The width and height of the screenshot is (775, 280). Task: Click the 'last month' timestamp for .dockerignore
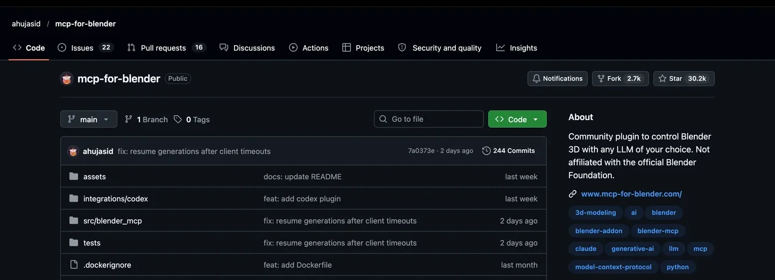tap(519, 265)
